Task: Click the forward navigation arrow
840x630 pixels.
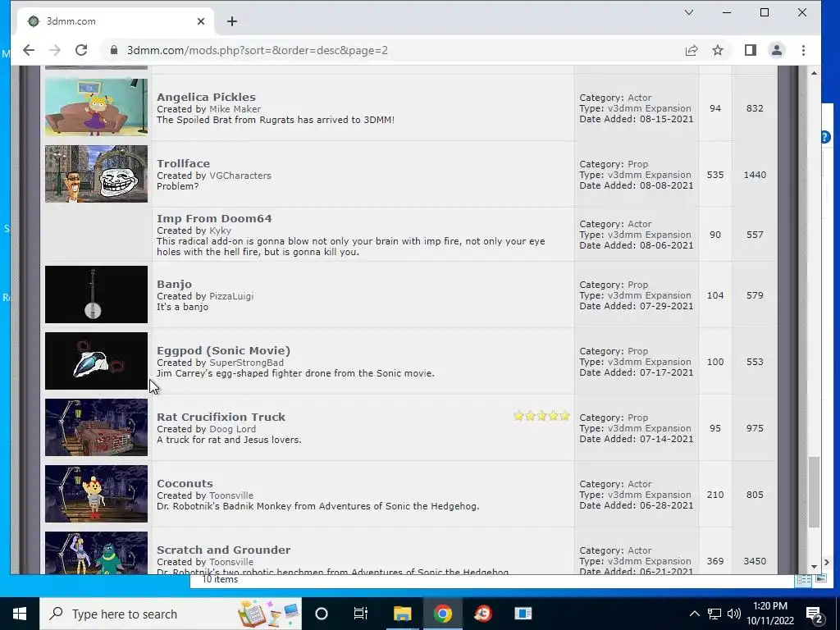Action: [55, 50]
